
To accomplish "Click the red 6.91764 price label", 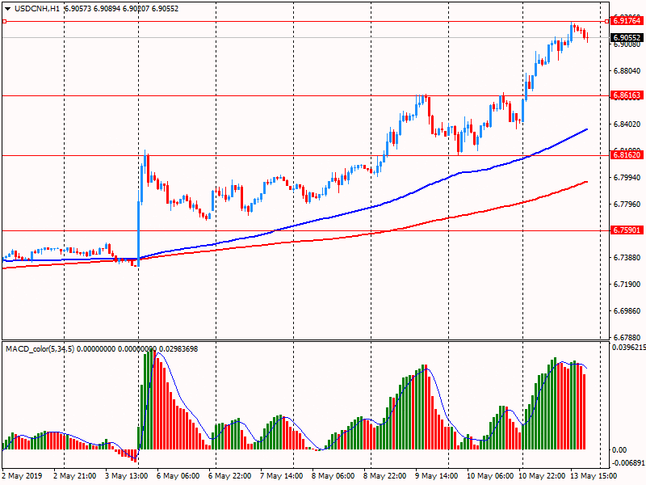I will pos(627,21).
